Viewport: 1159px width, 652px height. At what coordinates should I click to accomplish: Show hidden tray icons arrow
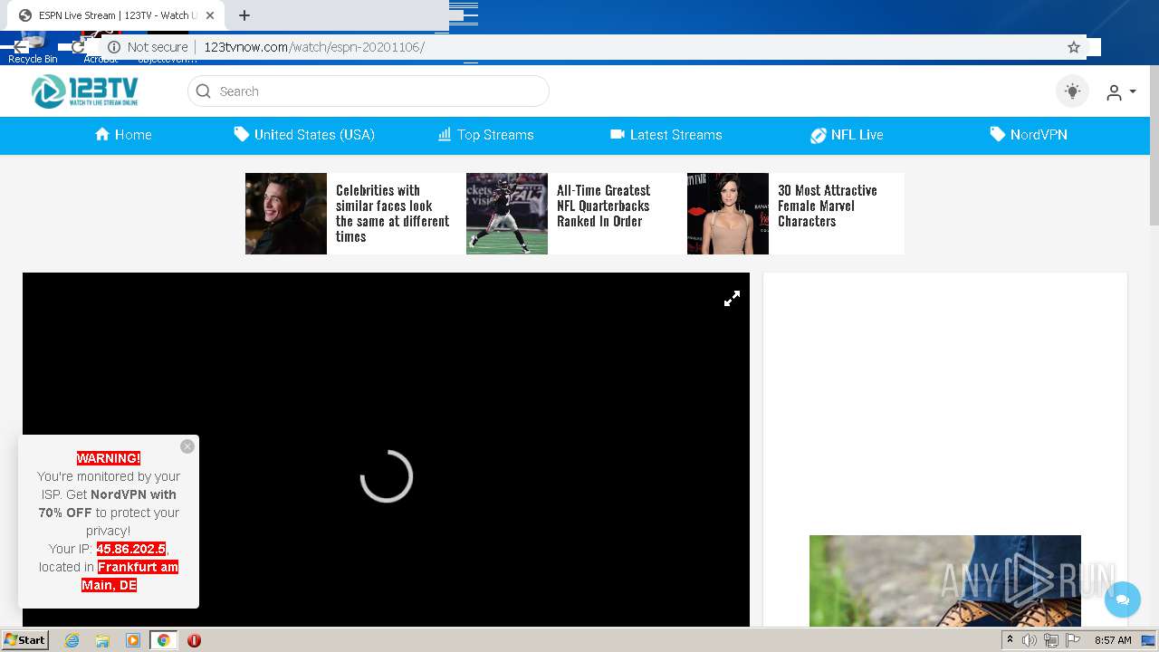pos(1010,640)
